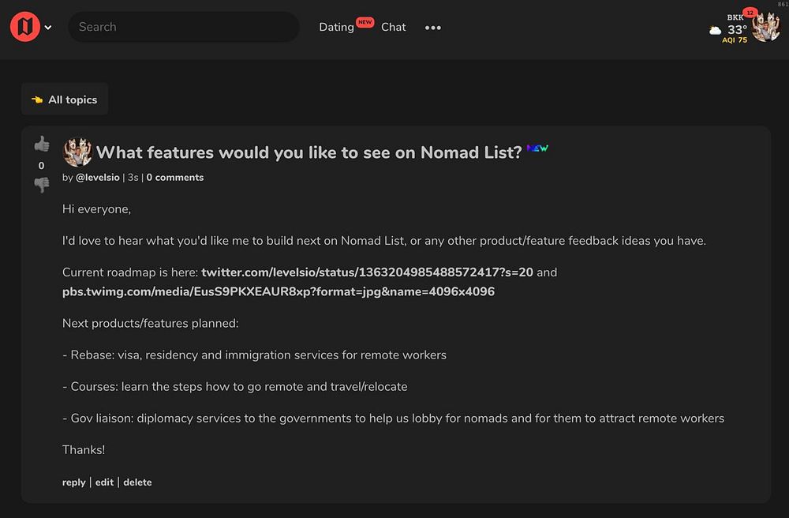Open the twitter.com/levelsio status link
Viewport: 789px width, 518px height.
pos(367,272)
